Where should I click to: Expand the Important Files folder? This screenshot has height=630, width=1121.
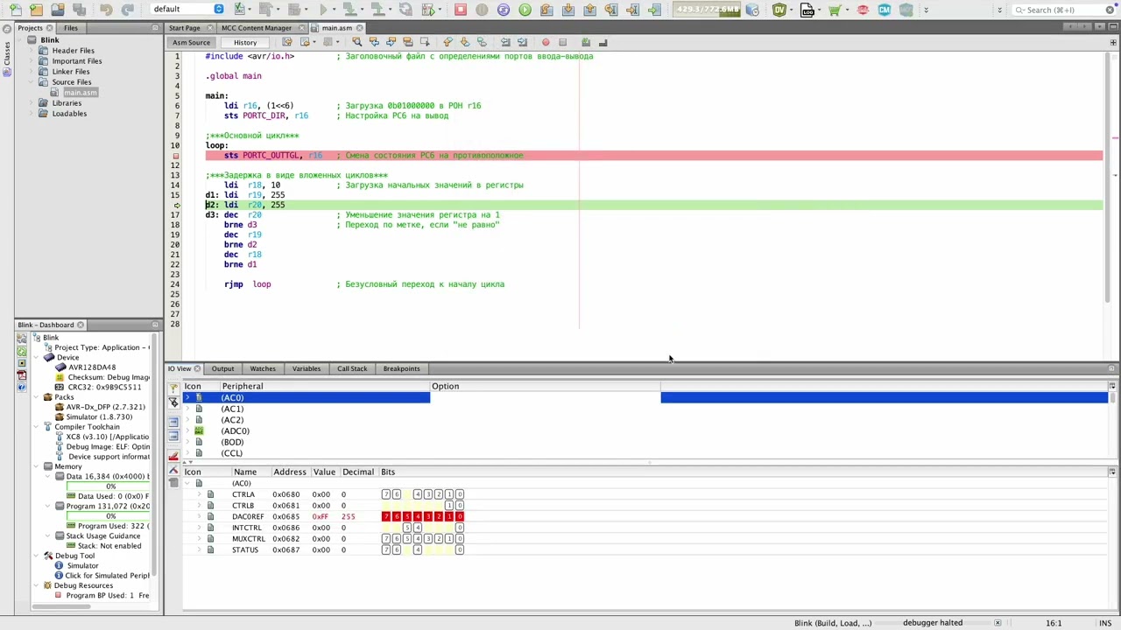(x=32, y=61)
